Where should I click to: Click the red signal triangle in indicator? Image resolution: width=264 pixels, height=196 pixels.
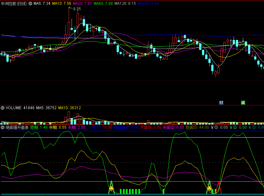[x=219, y=188]
